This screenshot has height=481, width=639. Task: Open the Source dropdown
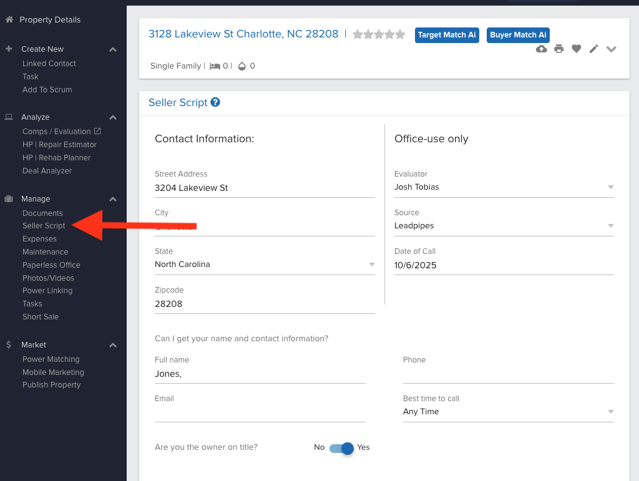(504, 226)
